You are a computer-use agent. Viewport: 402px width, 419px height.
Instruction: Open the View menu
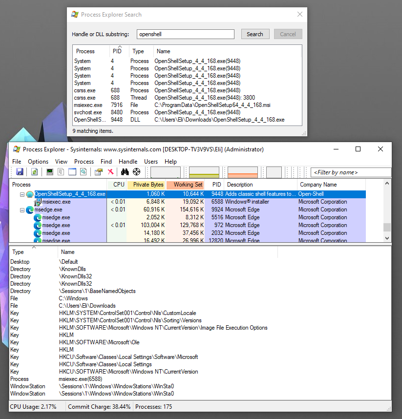click(61, 162)
